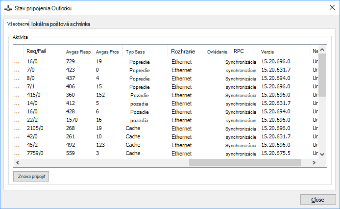
Task: Click the Znova pripojiť button
Action: pos(31,177)
